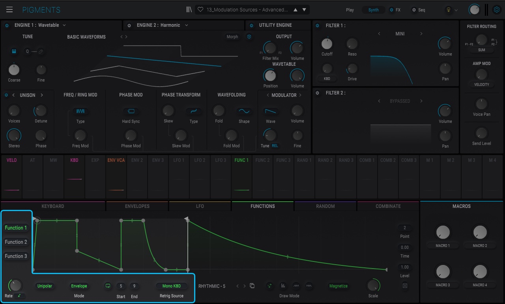Toggle the Unison power button

6,95
